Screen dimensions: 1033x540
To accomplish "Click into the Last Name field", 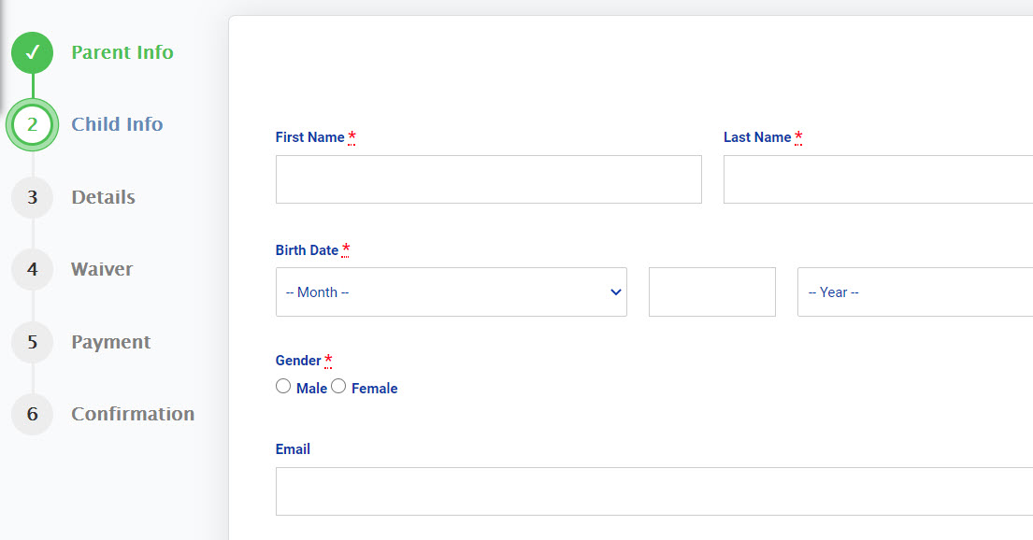I will (x=878, y=179).
